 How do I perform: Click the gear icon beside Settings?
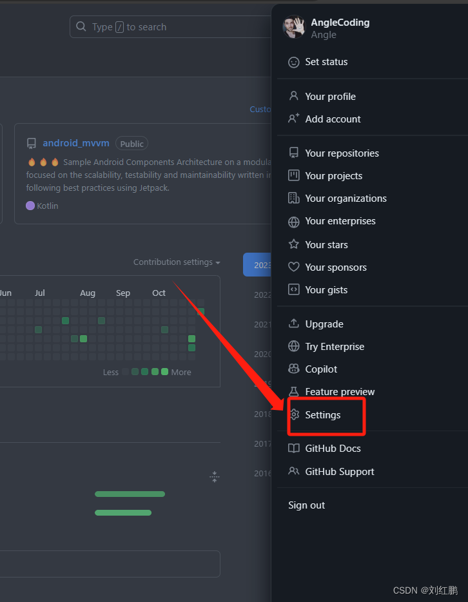pyautogui.click(x=295, y=414)
